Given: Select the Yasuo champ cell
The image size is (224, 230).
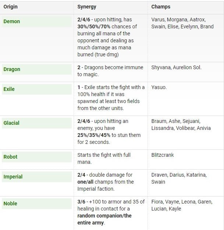Looking at the screenshot, I should [159, 88].
